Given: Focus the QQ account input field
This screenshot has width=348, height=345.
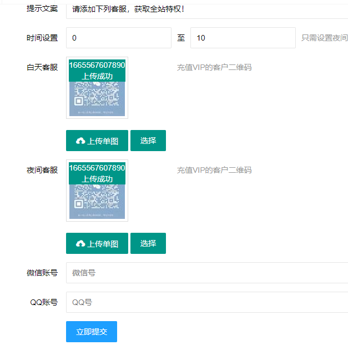Looking at the screenshot, I should pos(207,302).
